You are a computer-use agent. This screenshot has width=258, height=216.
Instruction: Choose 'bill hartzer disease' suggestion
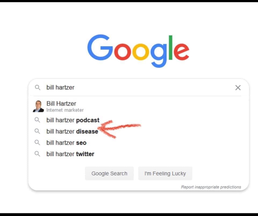(x=138, y=132)
